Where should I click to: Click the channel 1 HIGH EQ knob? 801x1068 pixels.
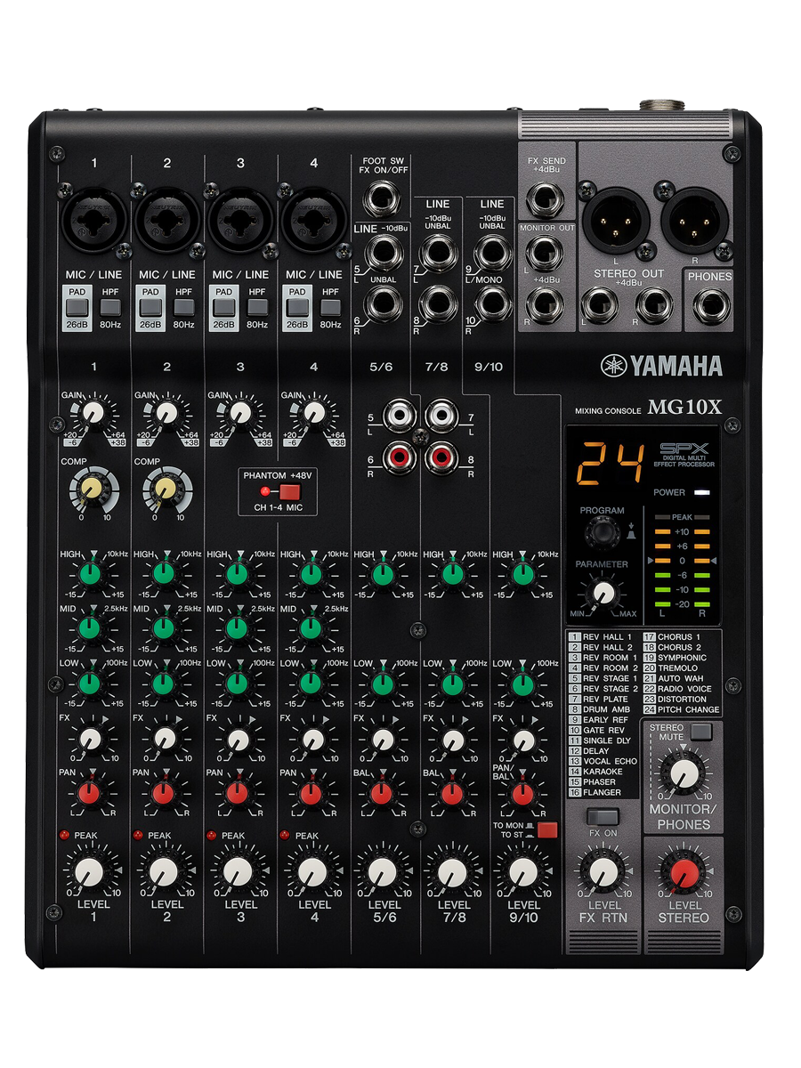(x=89, y=574)
